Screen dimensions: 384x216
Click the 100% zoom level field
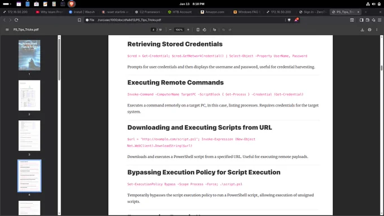click(x=179, y=29)
